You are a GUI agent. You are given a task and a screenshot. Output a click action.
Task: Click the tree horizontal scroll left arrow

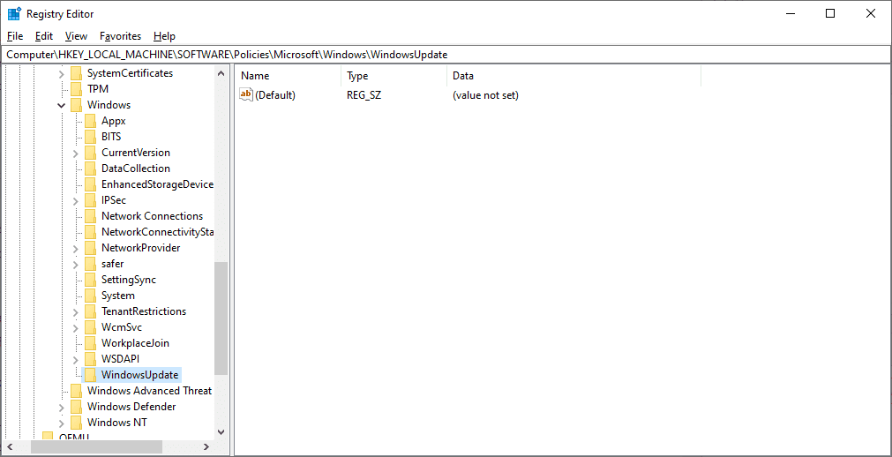[9, 446]
